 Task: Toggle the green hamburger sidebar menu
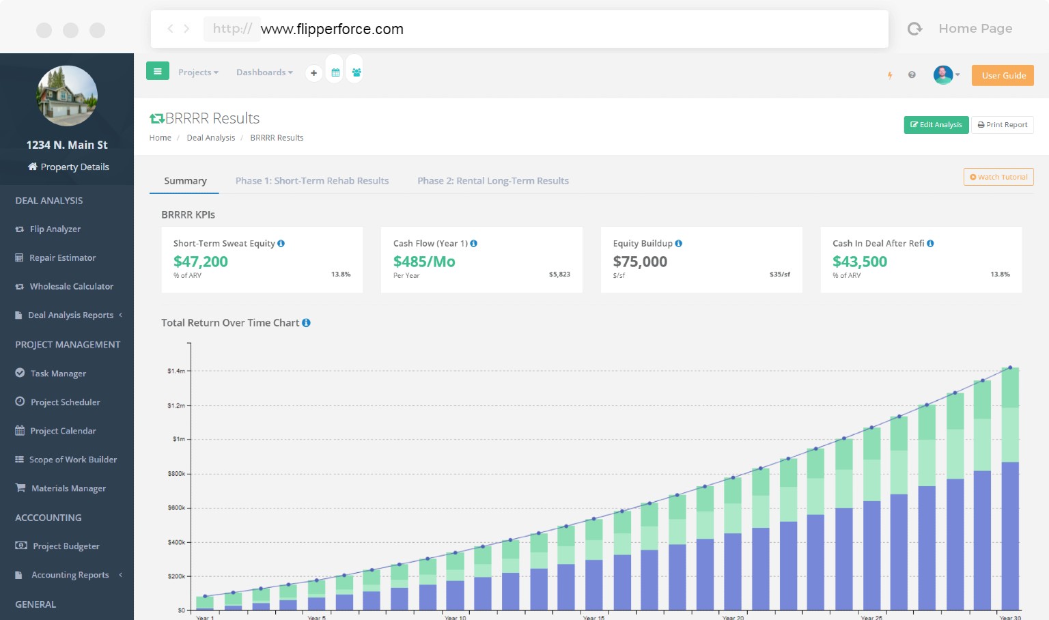click(x=158, y=70)
